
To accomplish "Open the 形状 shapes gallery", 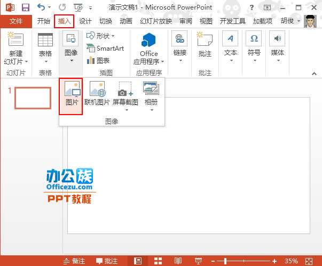I will click(x=100, y=36).
